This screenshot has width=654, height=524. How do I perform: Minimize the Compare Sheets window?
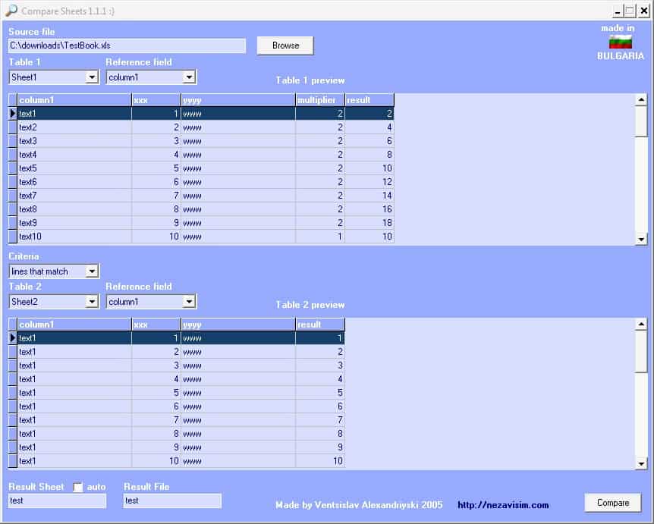click(618, 11)
